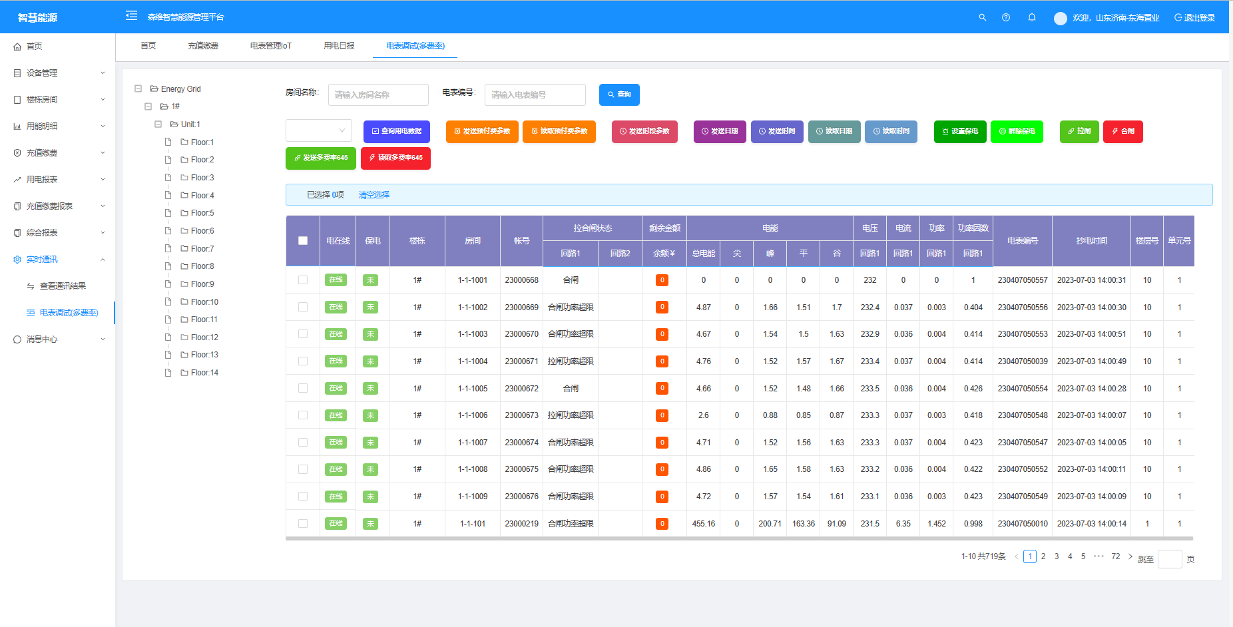Click the 退出登录 logout icon

coord(1178,18)
